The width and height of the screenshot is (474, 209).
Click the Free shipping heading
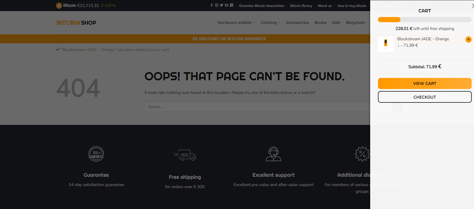(185, 177)
